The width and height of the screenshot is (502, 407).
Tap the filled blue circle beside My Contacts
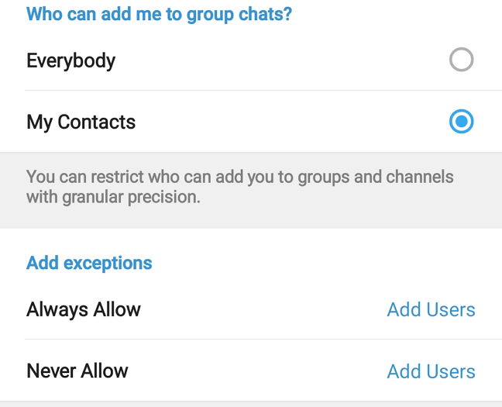pos(461,122)
